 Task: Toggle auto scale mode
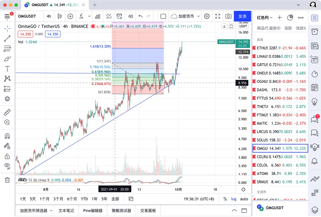coord(244,199)
